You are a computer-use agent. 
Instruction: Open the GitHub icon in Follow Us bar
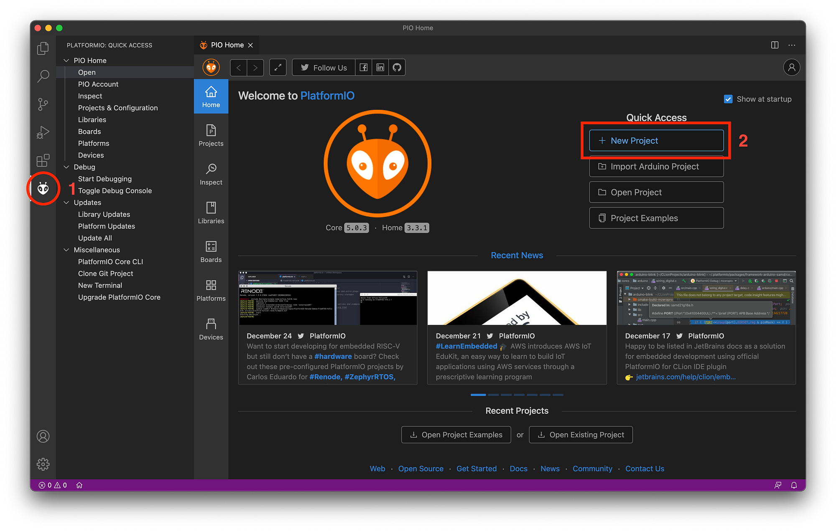tap(397, 68)
